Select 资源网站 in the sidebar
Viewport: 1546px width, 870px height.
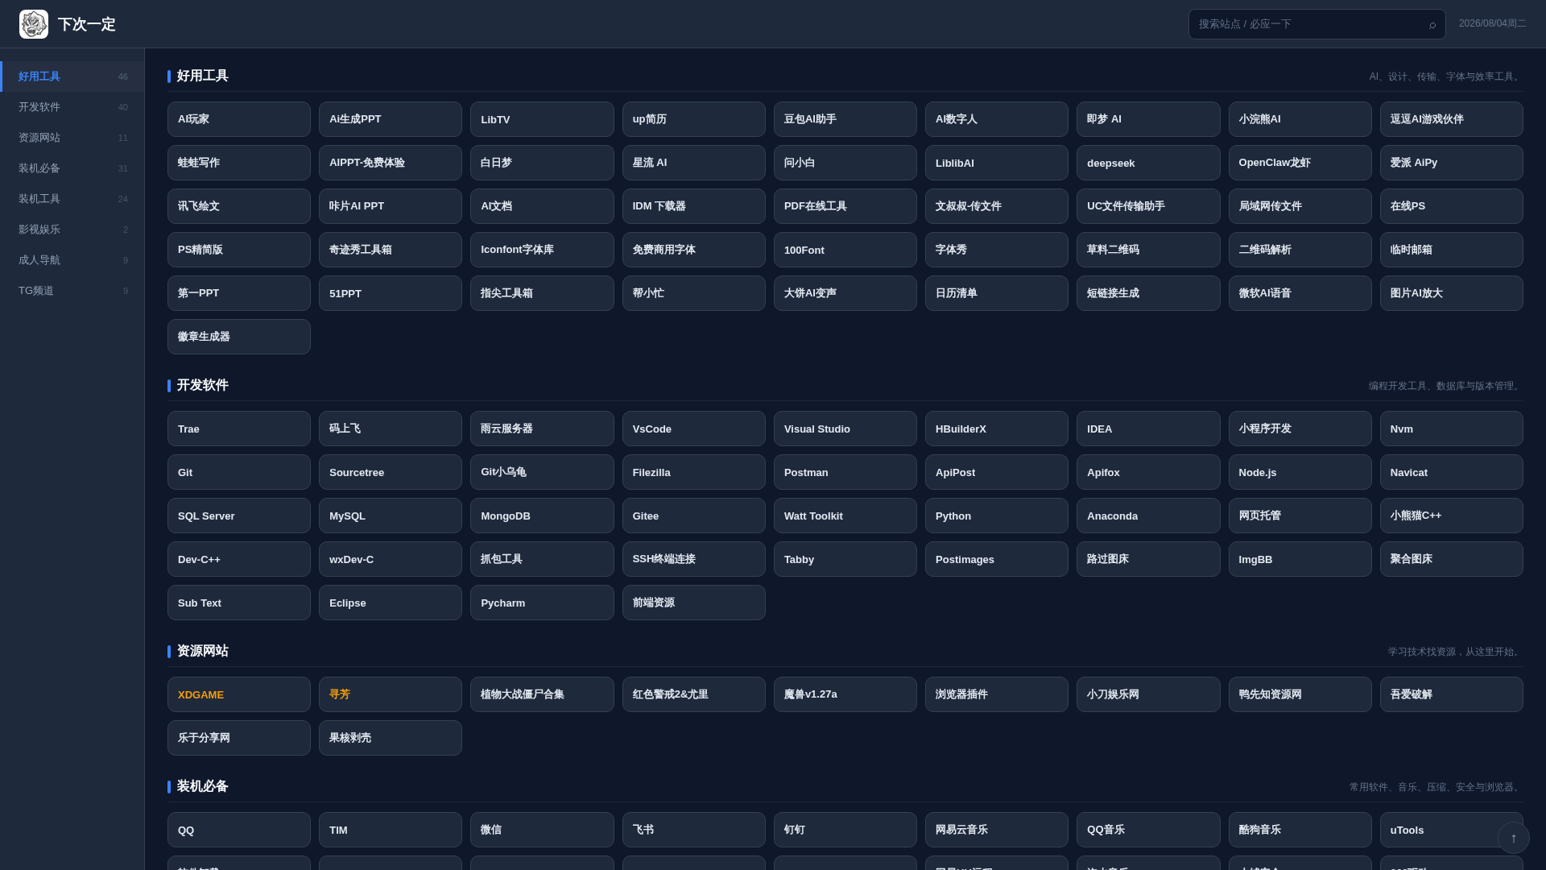coord(72,138)
